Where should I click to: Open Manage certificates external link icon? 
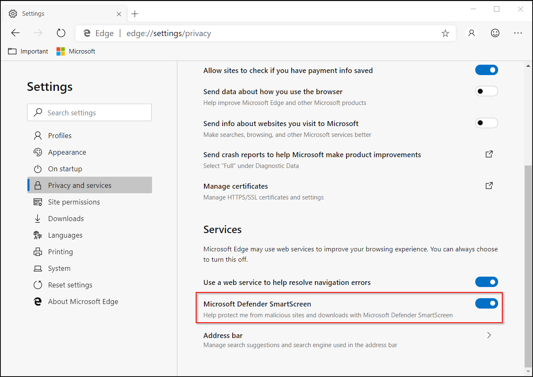point(489,186)
